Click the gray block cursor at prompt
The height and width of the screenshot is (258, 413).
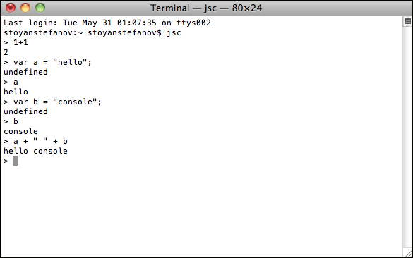coord(16,161)
